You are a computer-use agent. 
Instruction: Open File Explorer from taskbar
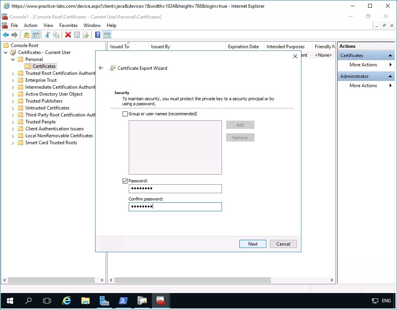click(x=85, y=301)
